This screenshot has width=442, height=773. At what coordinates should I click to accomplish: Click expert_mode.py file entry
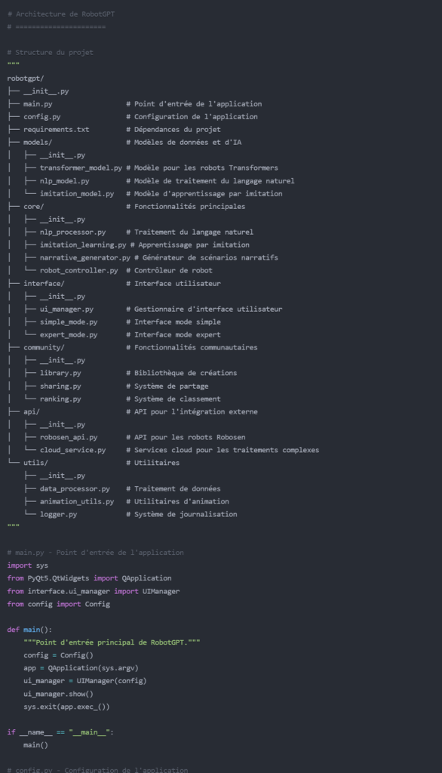tap(69, 334)
